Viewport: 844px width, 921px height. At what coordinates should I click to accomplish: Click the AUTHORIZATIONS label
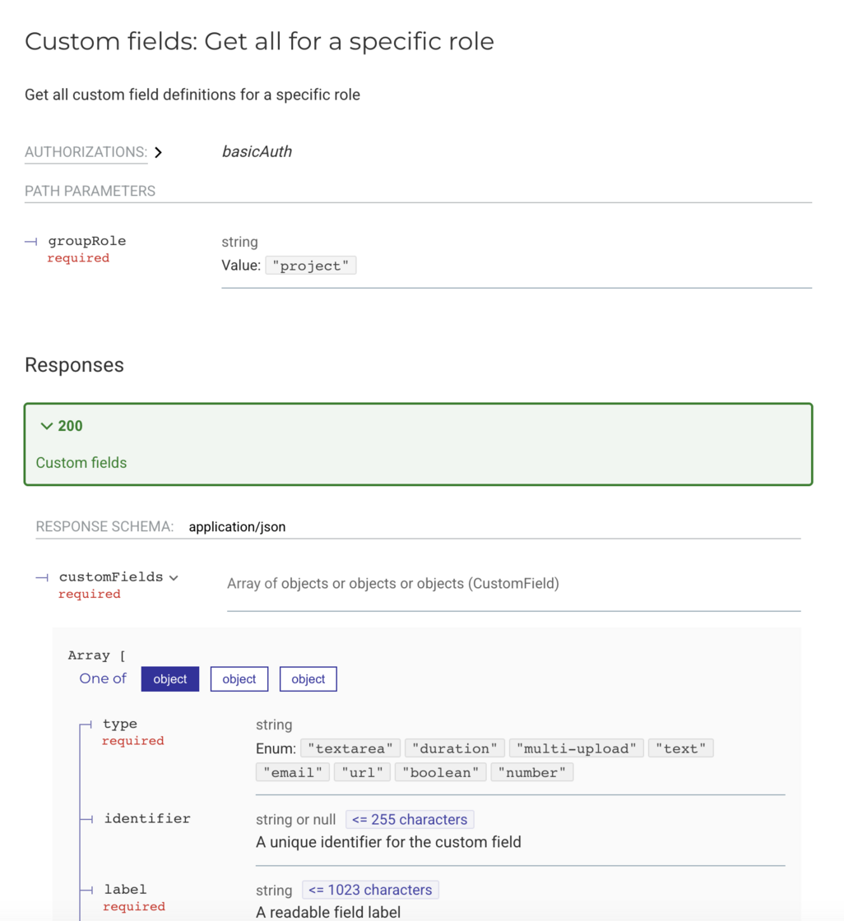(86, 152)
